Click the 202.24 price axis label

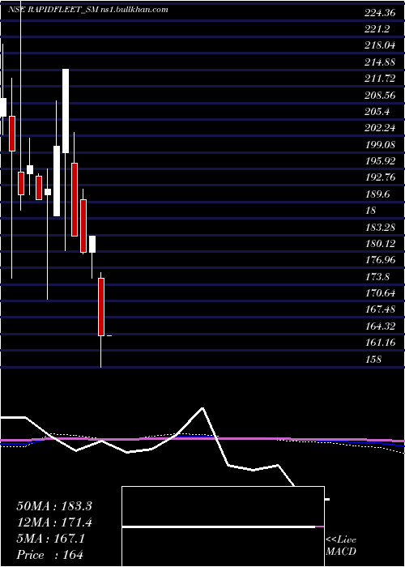point(380,128)
